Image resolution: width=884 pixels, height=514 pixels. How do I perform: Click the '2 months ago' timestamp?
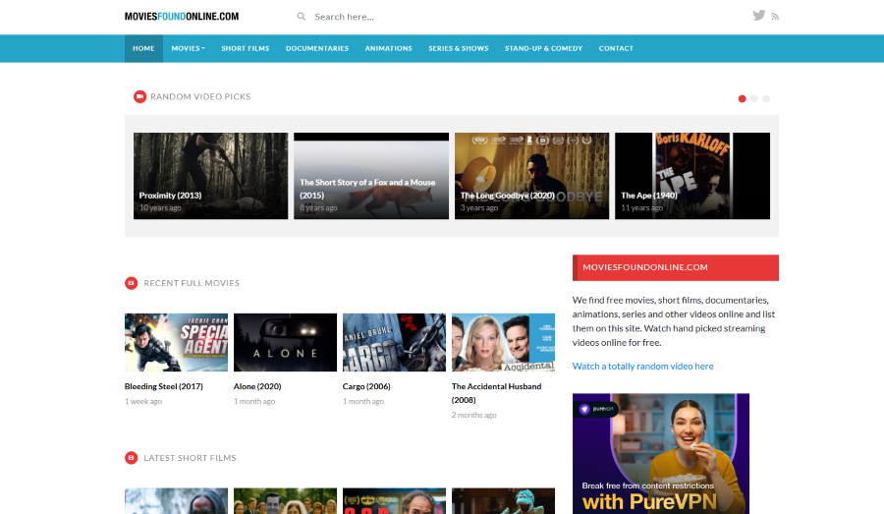pyautogui.click(x=473, y=416)
